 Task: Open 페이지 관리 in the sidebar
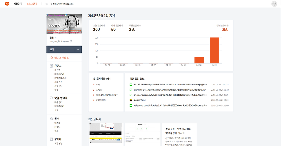pos(59,74)
